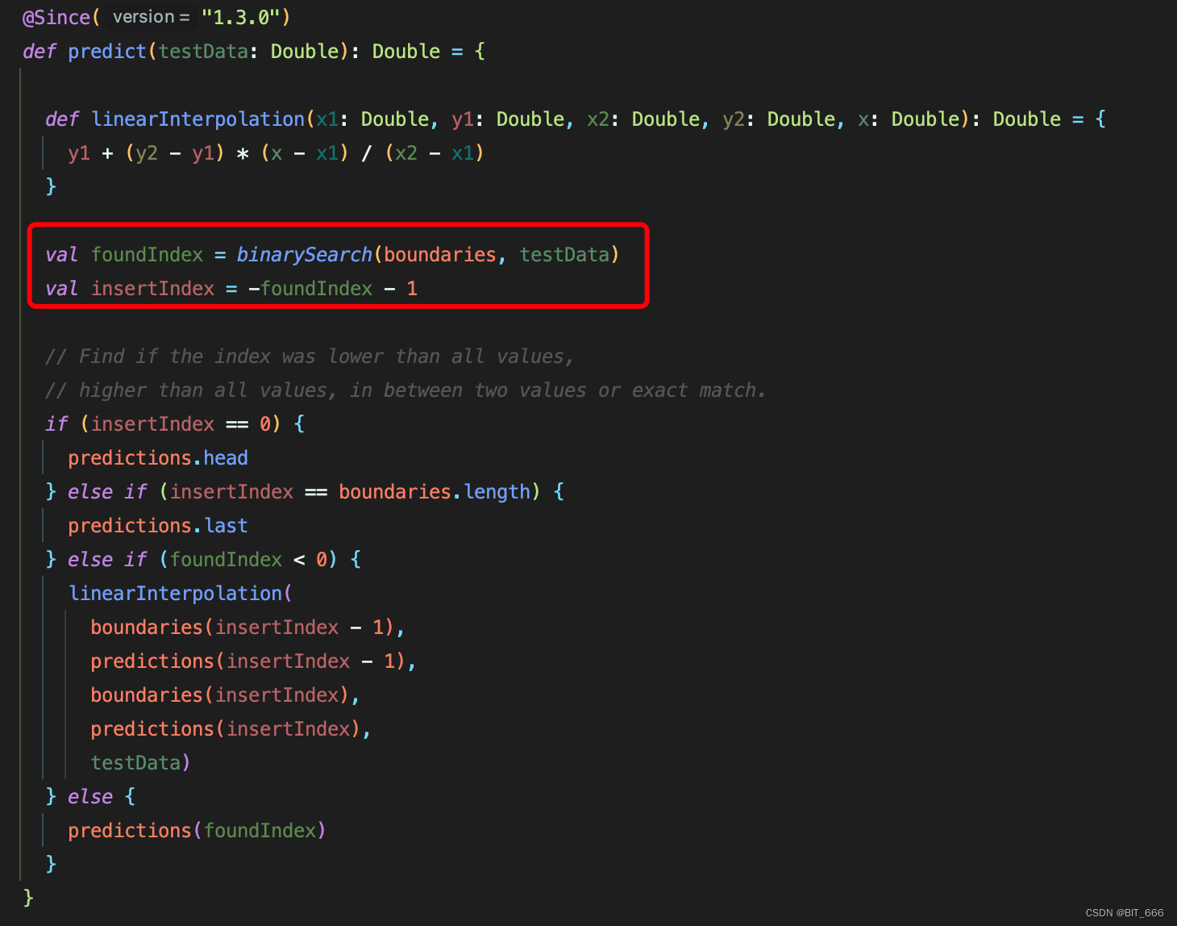Select the foundIndex variable declaration
This screenshot has height=926, width=1177.
click(x=148, y=254)
